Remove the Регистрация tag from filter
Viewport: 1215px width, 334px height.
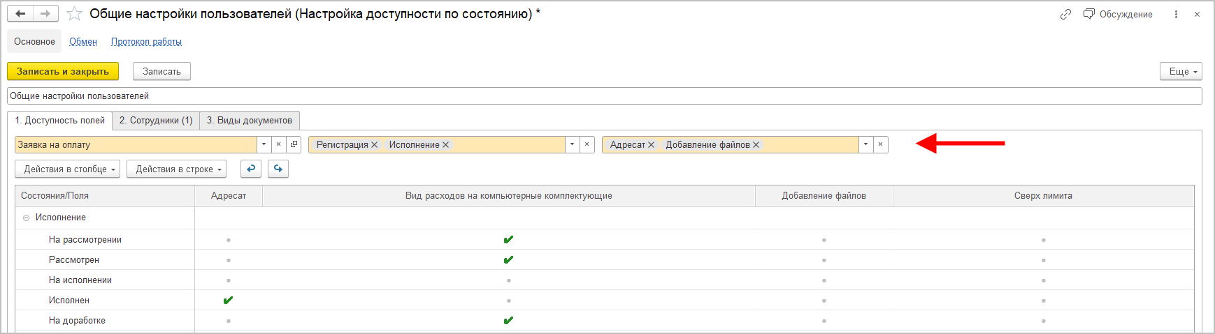375,145
